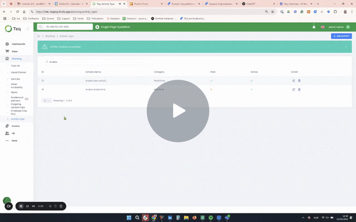
Task: Open Spotify from the taskbar
Action: click(x=211, y=218)
